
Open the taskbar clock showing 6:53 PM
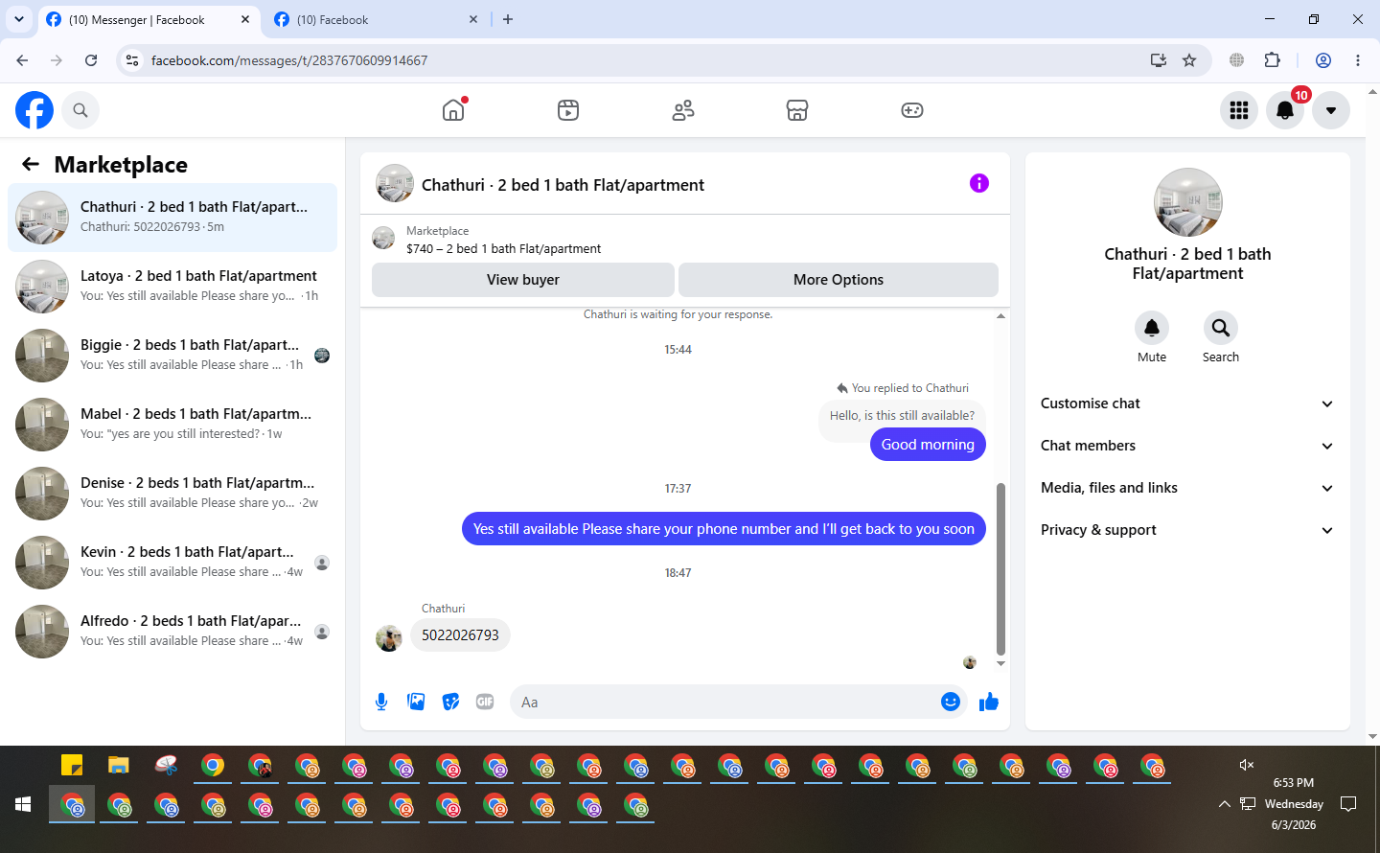click(x=1294, y=804)
